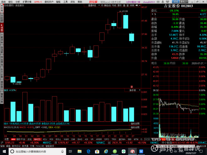This screenshot has height=155, width=207.
Task: Open the LEVEL-2 menu
Action: 38,2
